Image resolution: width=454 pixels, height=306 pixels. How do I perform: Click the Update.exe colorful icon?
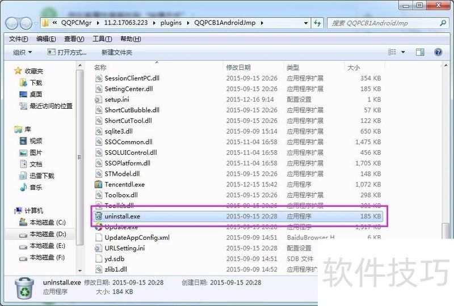[98, 227]
